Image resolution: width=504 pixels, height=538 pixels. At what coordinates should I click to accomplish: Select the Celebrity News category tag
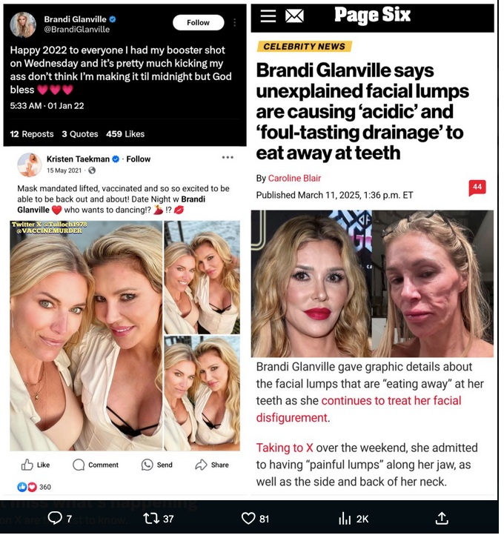point(305,47)
